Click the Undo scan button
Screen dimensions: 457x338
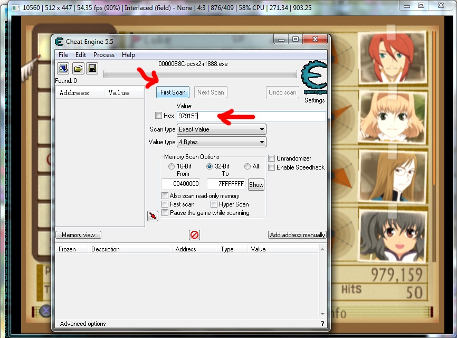tap(282, 92)
